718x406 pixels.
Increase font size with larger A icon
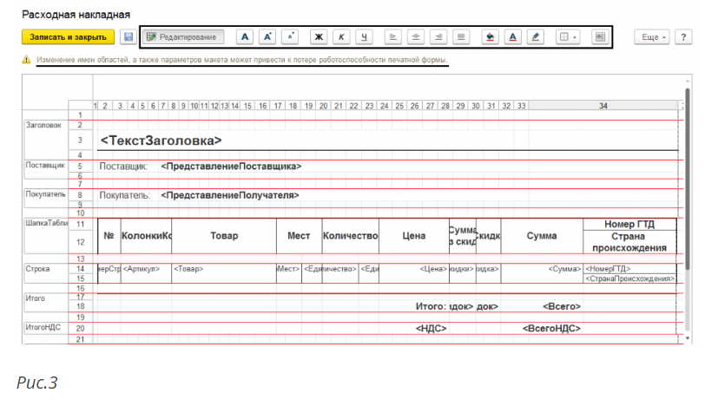268,37
